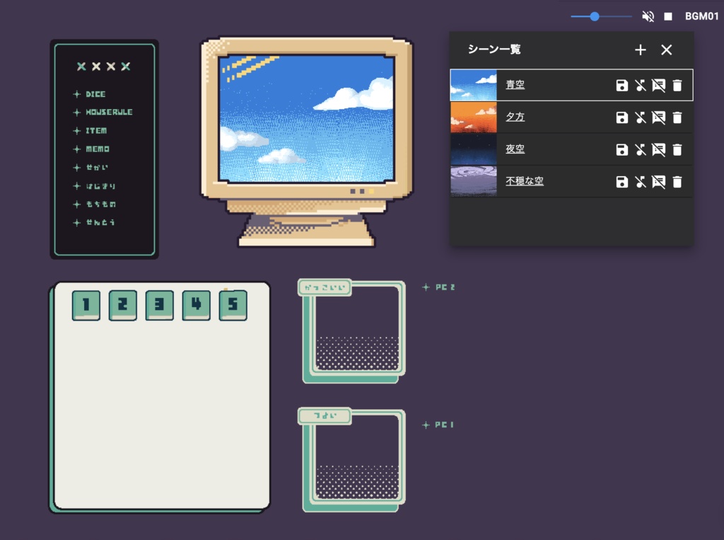Switch to notepad tab 5
Viewport: 724px width, 540px height.
233,305
